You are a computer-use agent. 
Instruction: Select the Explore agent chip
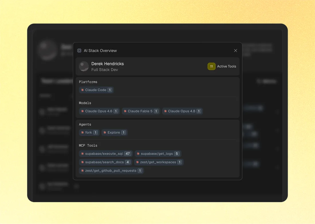pos(115,132)
